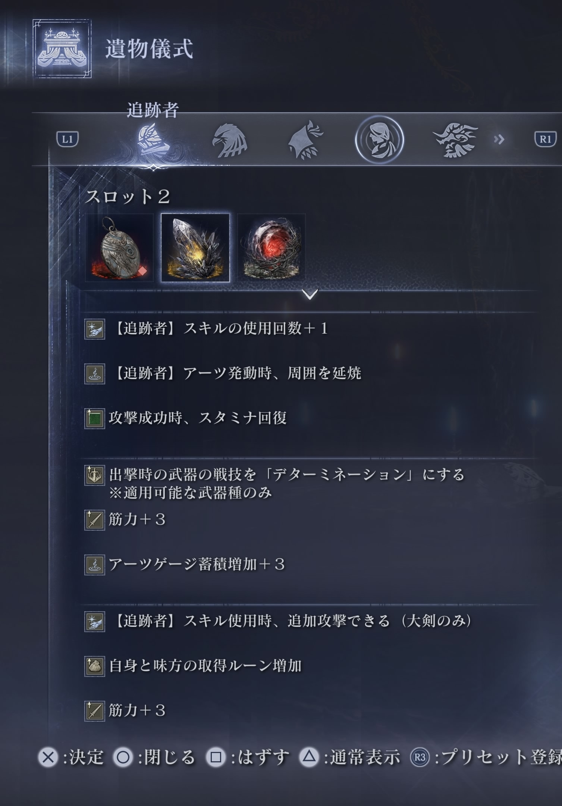Select the eagle-head character icon
Screen dimensions: 562x806
pos(229,140)
